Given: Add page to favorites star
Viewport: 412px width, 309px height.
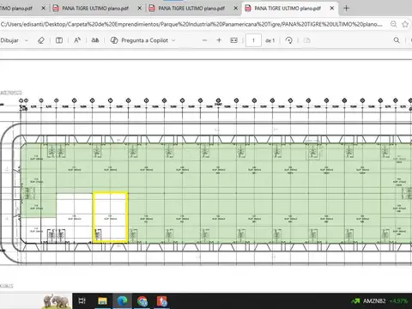Looking at the screenshot, I should pos(405,24).
